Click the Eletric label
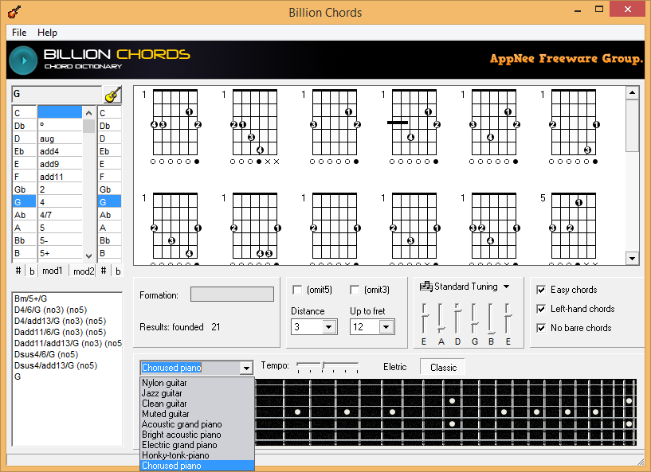 [395, 367]
